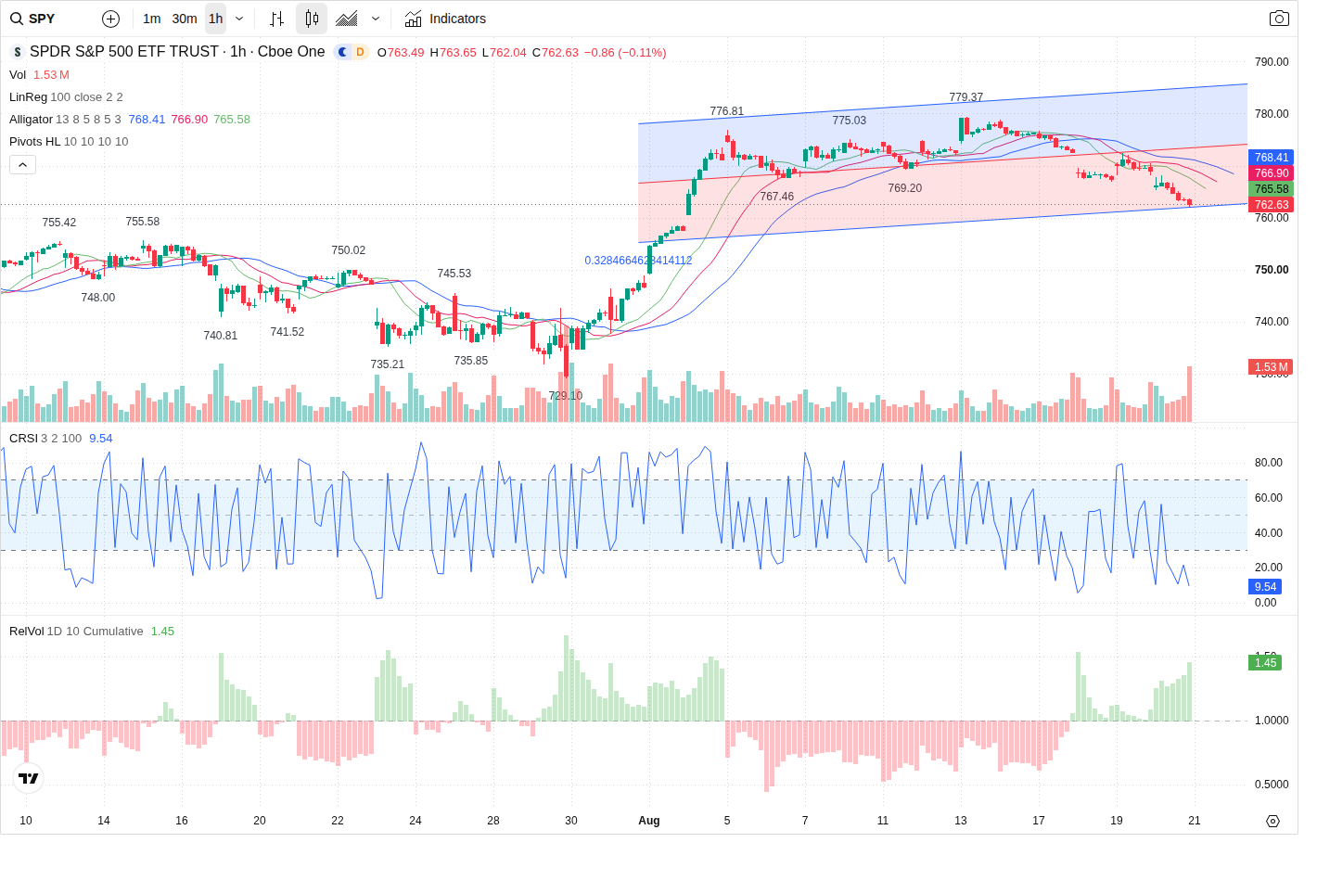The image size is (1317, 881).
Task: Click the 755.58 pivot high label
Action: (143, 222)
